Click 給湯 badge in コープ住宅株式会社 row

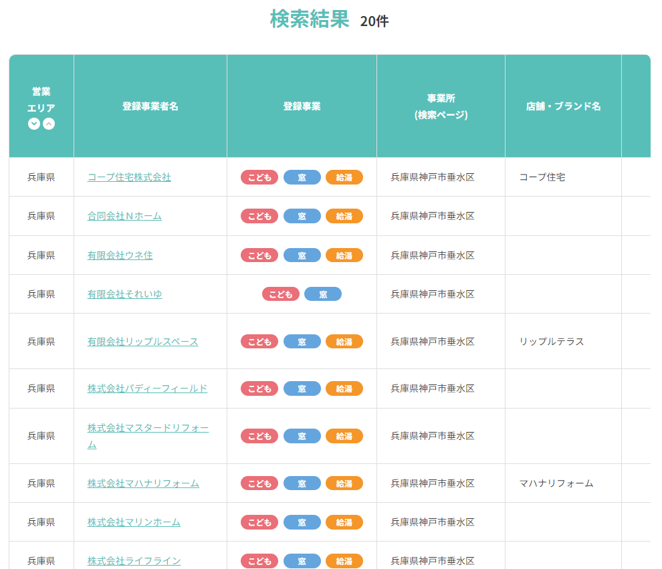click(x=344, y=177)
